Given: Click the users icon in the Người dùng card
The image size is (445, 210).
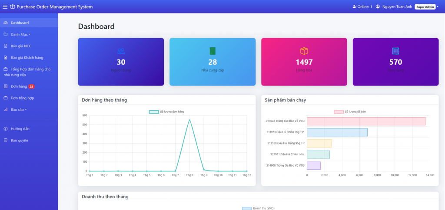Looking at the screenshot, I should [x=121, y=51].
